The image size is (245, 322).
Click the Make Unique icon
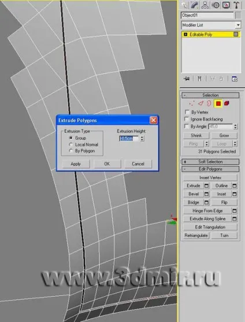(x=211, y=79)
